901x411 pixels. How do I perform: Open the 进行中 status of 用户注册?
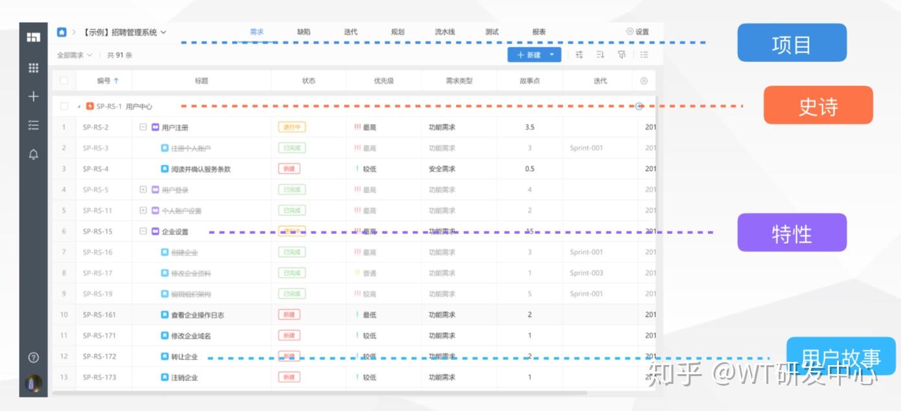(x=292, y=127)
